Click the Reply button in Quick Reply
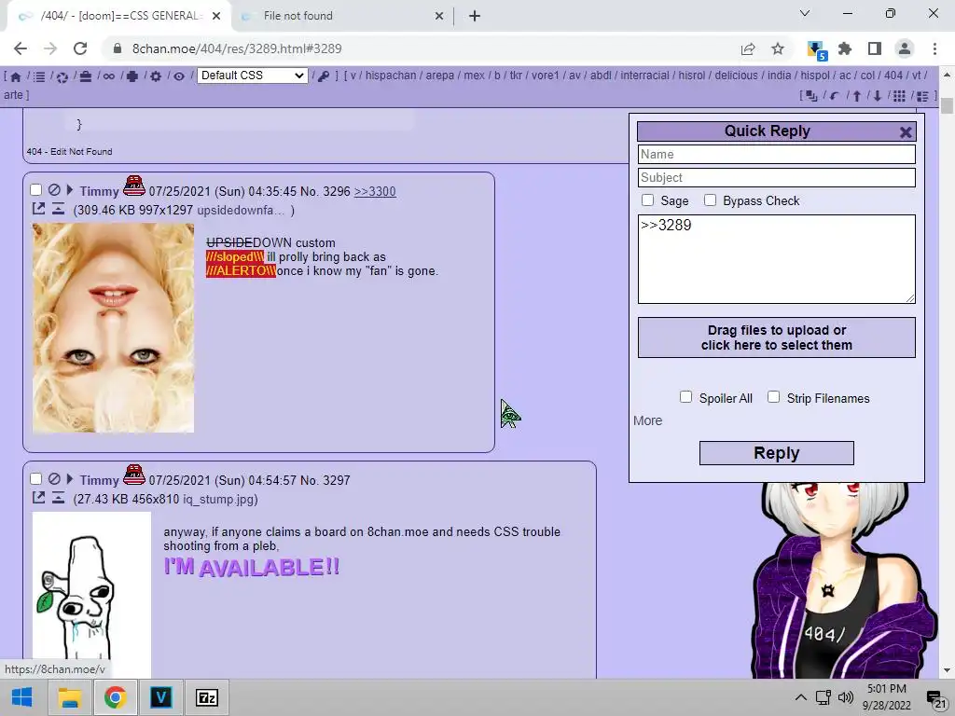 [x=777, y=453]
